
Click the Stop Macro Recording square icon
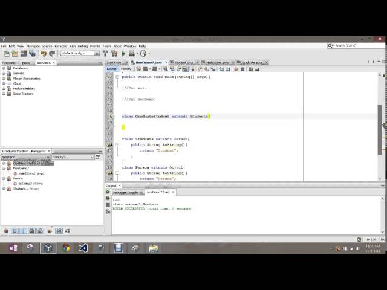click(242, 69)
